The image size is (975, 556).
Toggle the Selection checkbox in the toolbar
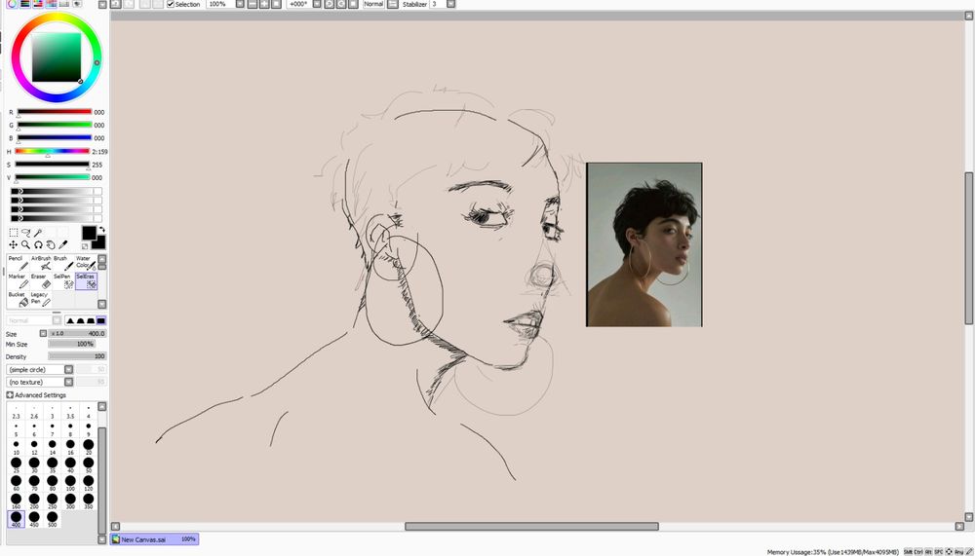171,5
